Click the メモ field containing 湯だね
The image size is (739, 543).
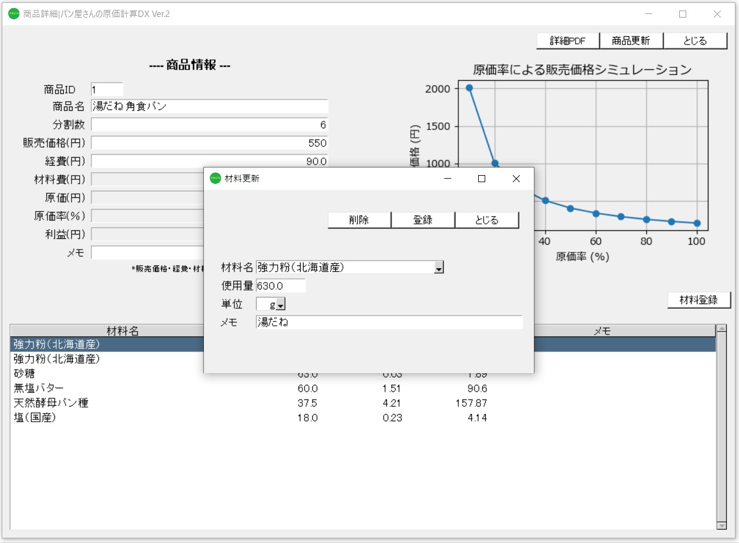389,322
